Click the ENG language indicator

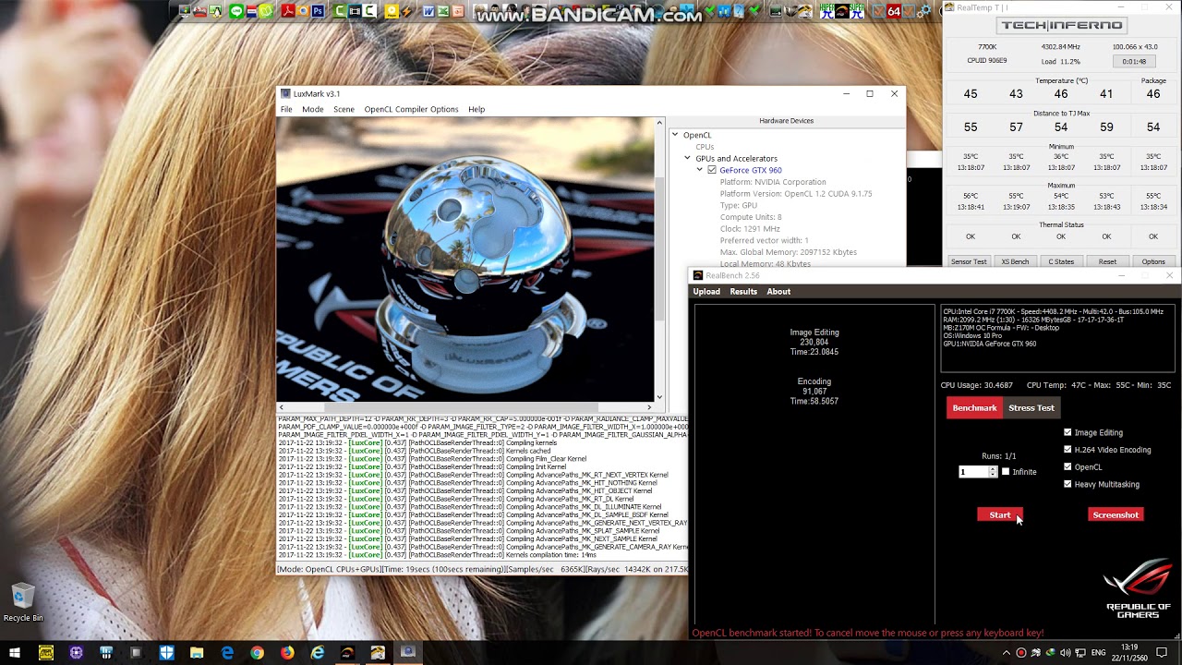[1098, 653]
